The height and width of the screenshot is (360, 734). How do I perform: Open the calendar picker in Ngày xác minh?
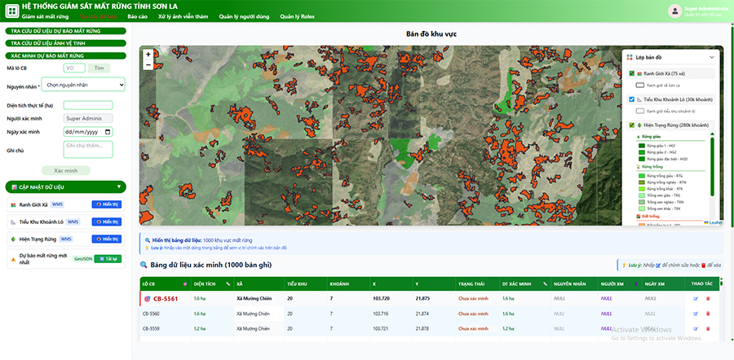(108, 131)
